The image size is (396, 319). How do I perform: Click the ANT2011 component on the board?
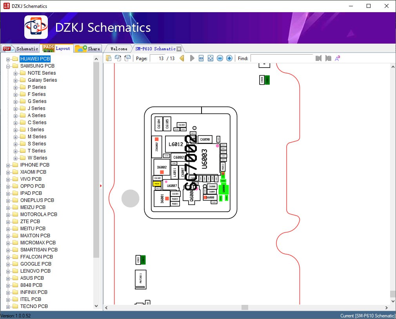[x=141, y=280]
